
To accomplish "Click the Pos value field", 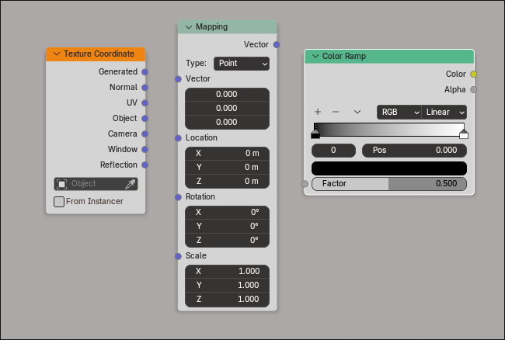I will tap(415, 151).
